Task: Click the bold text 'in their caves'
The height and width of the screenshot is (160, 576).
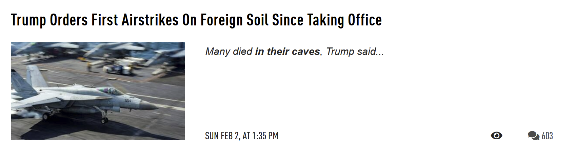Action: [287, 52]
